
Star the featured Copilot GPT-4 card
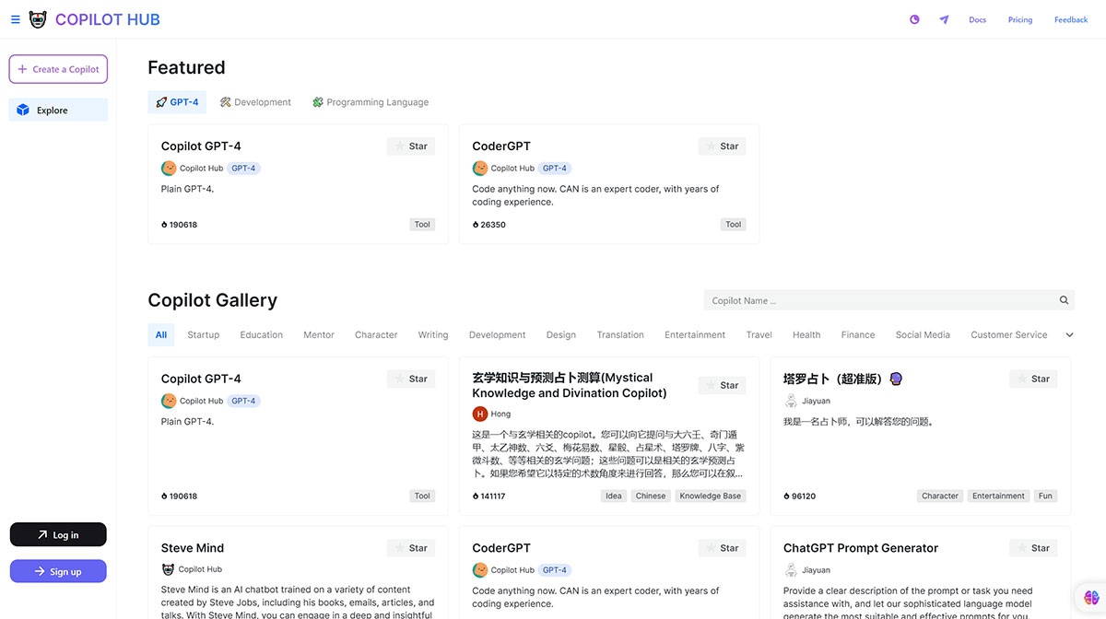410,146
